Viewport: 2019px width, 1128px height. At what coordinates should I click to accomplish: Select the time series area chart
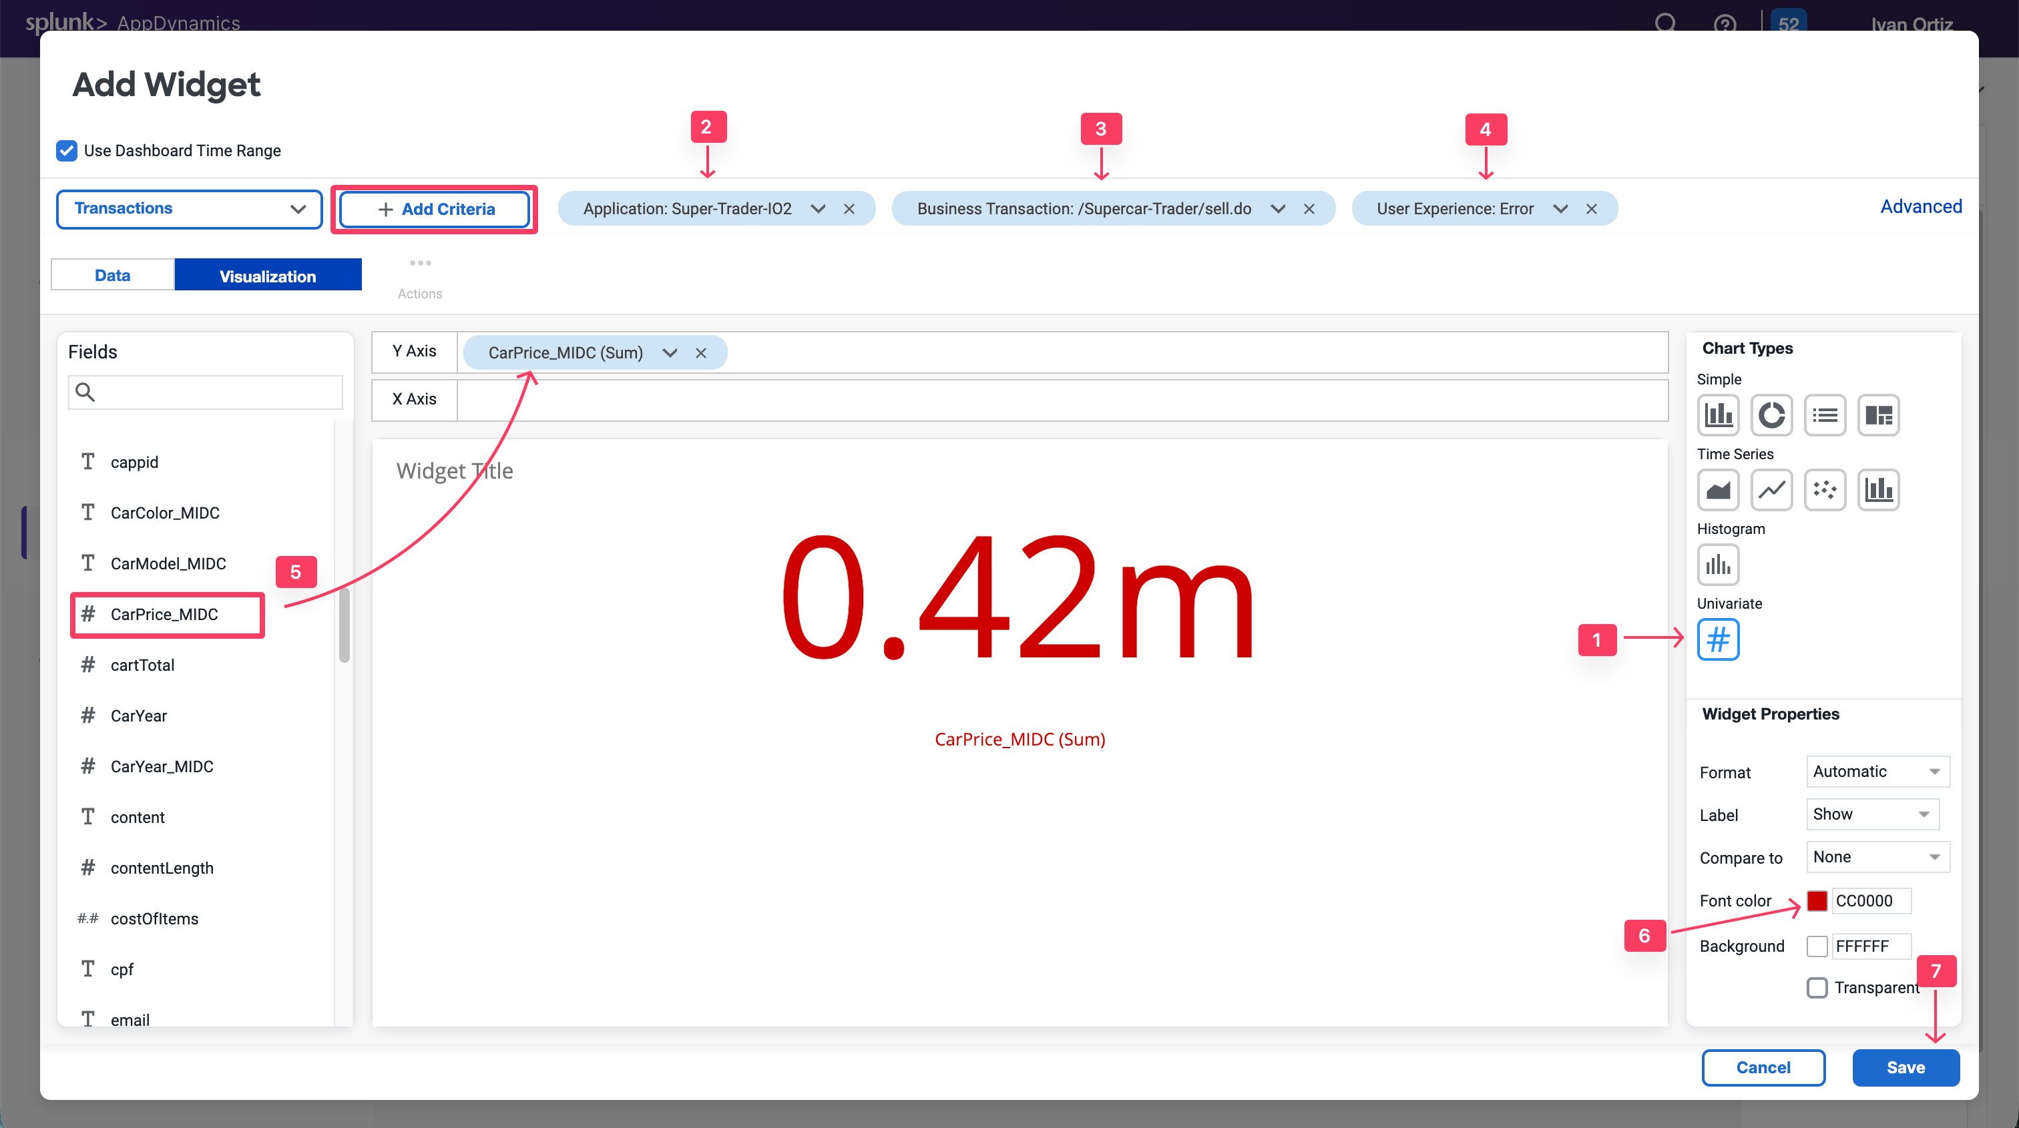(1718, 490)
